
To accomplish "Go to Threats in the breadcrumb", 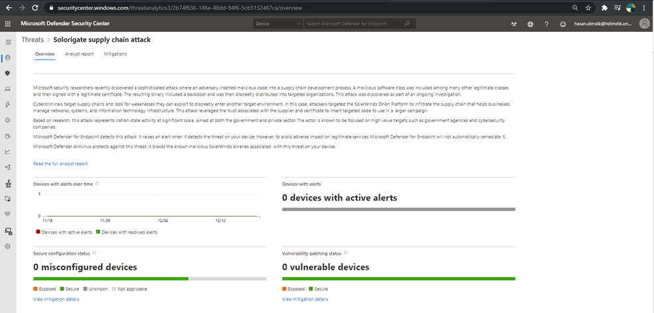I will click(x=32, y=40).
